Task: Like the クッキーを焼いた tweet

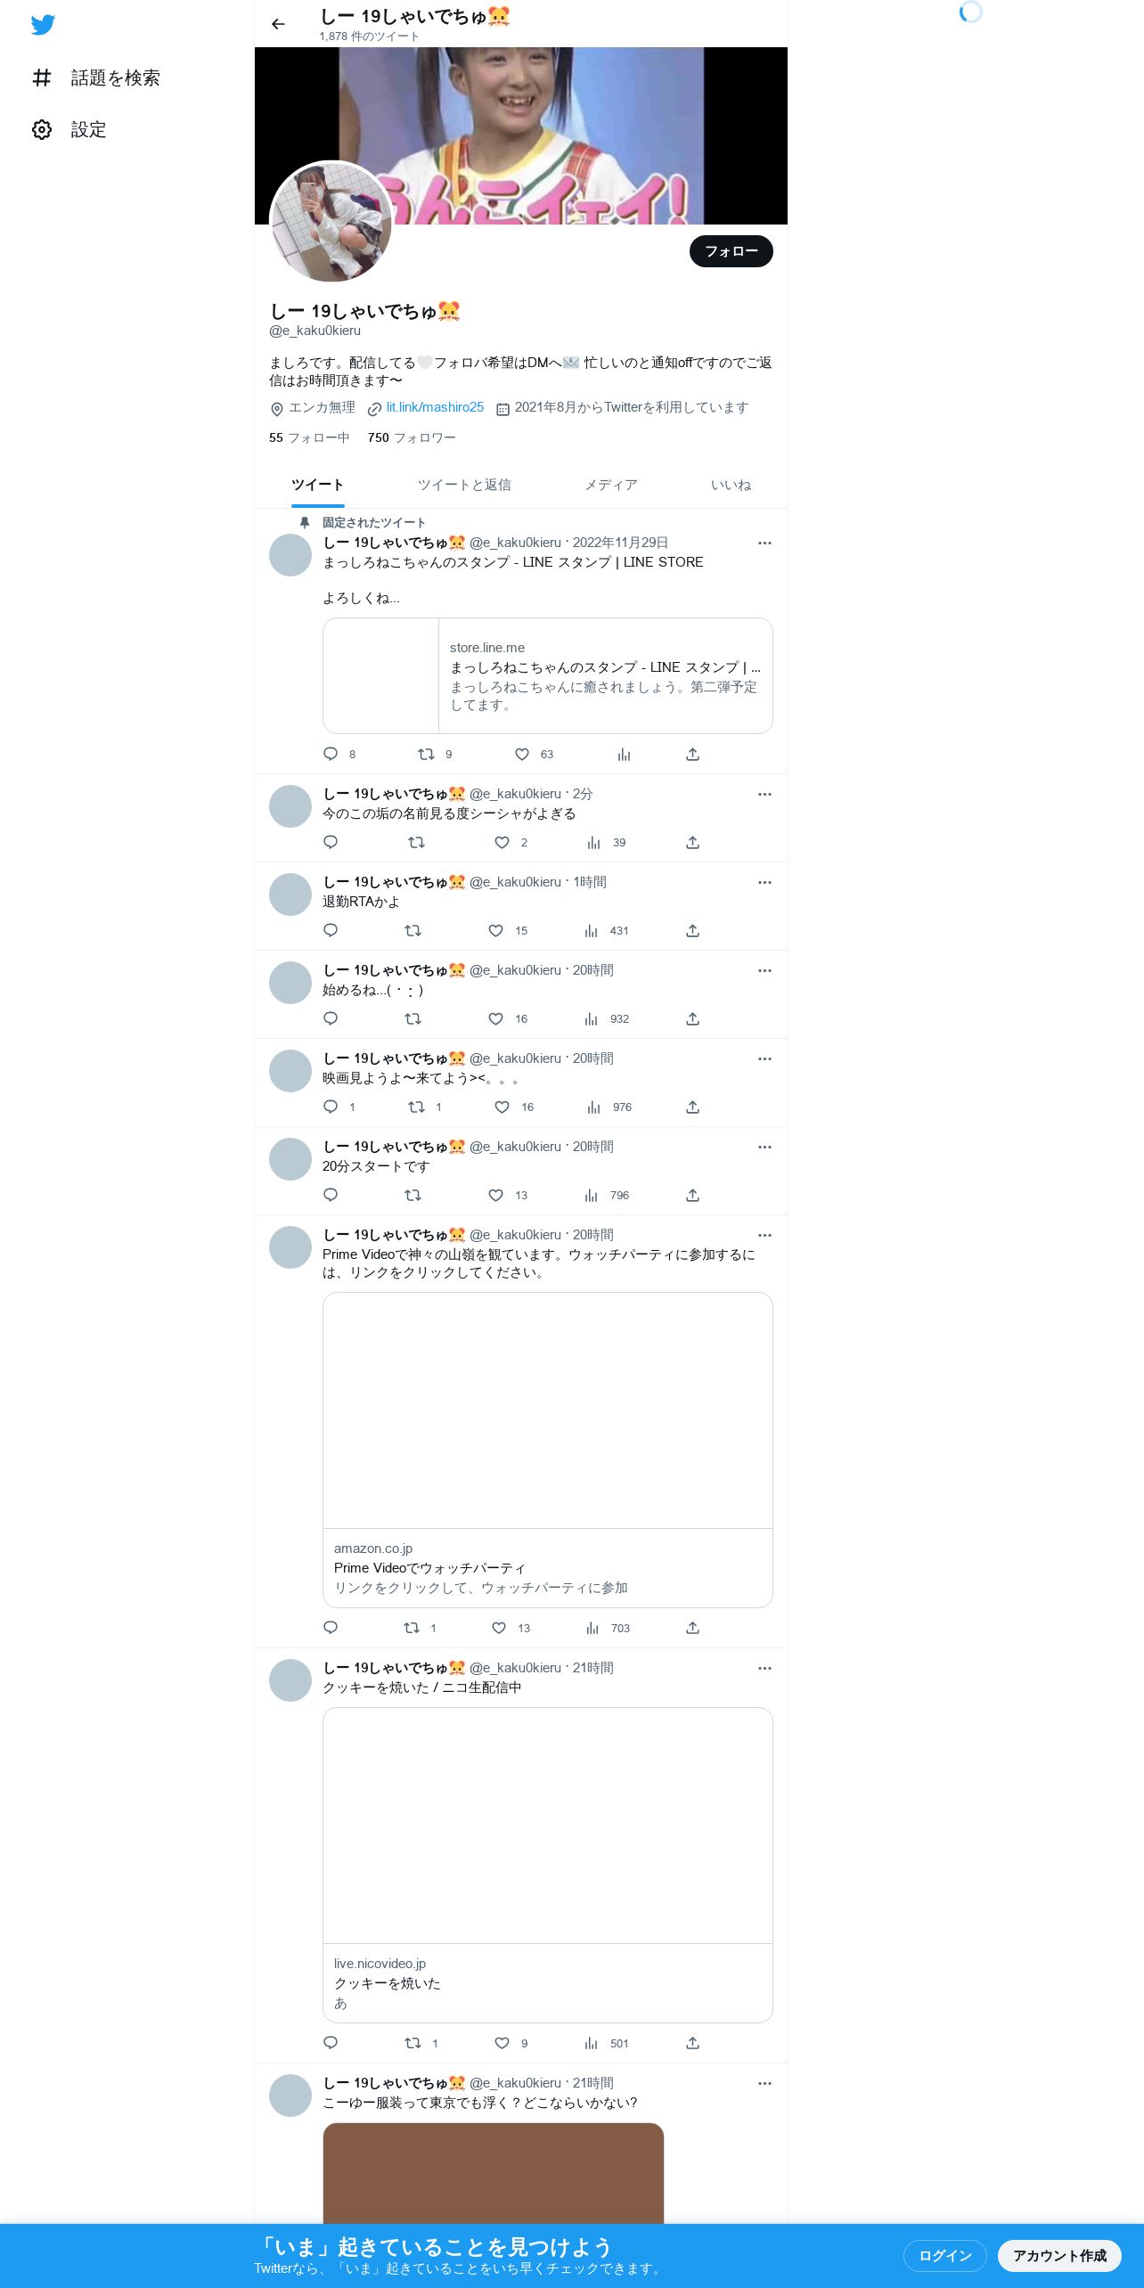Action: pyautogui.click(x=502, y=2043)
